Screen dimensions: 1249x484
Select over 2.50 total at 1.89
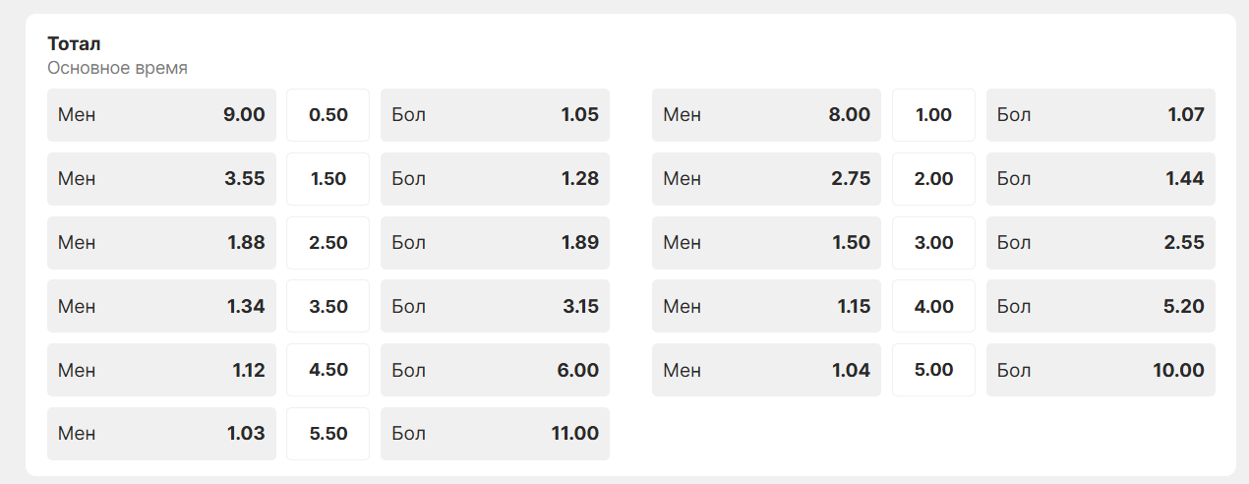(x=495, y=243)
